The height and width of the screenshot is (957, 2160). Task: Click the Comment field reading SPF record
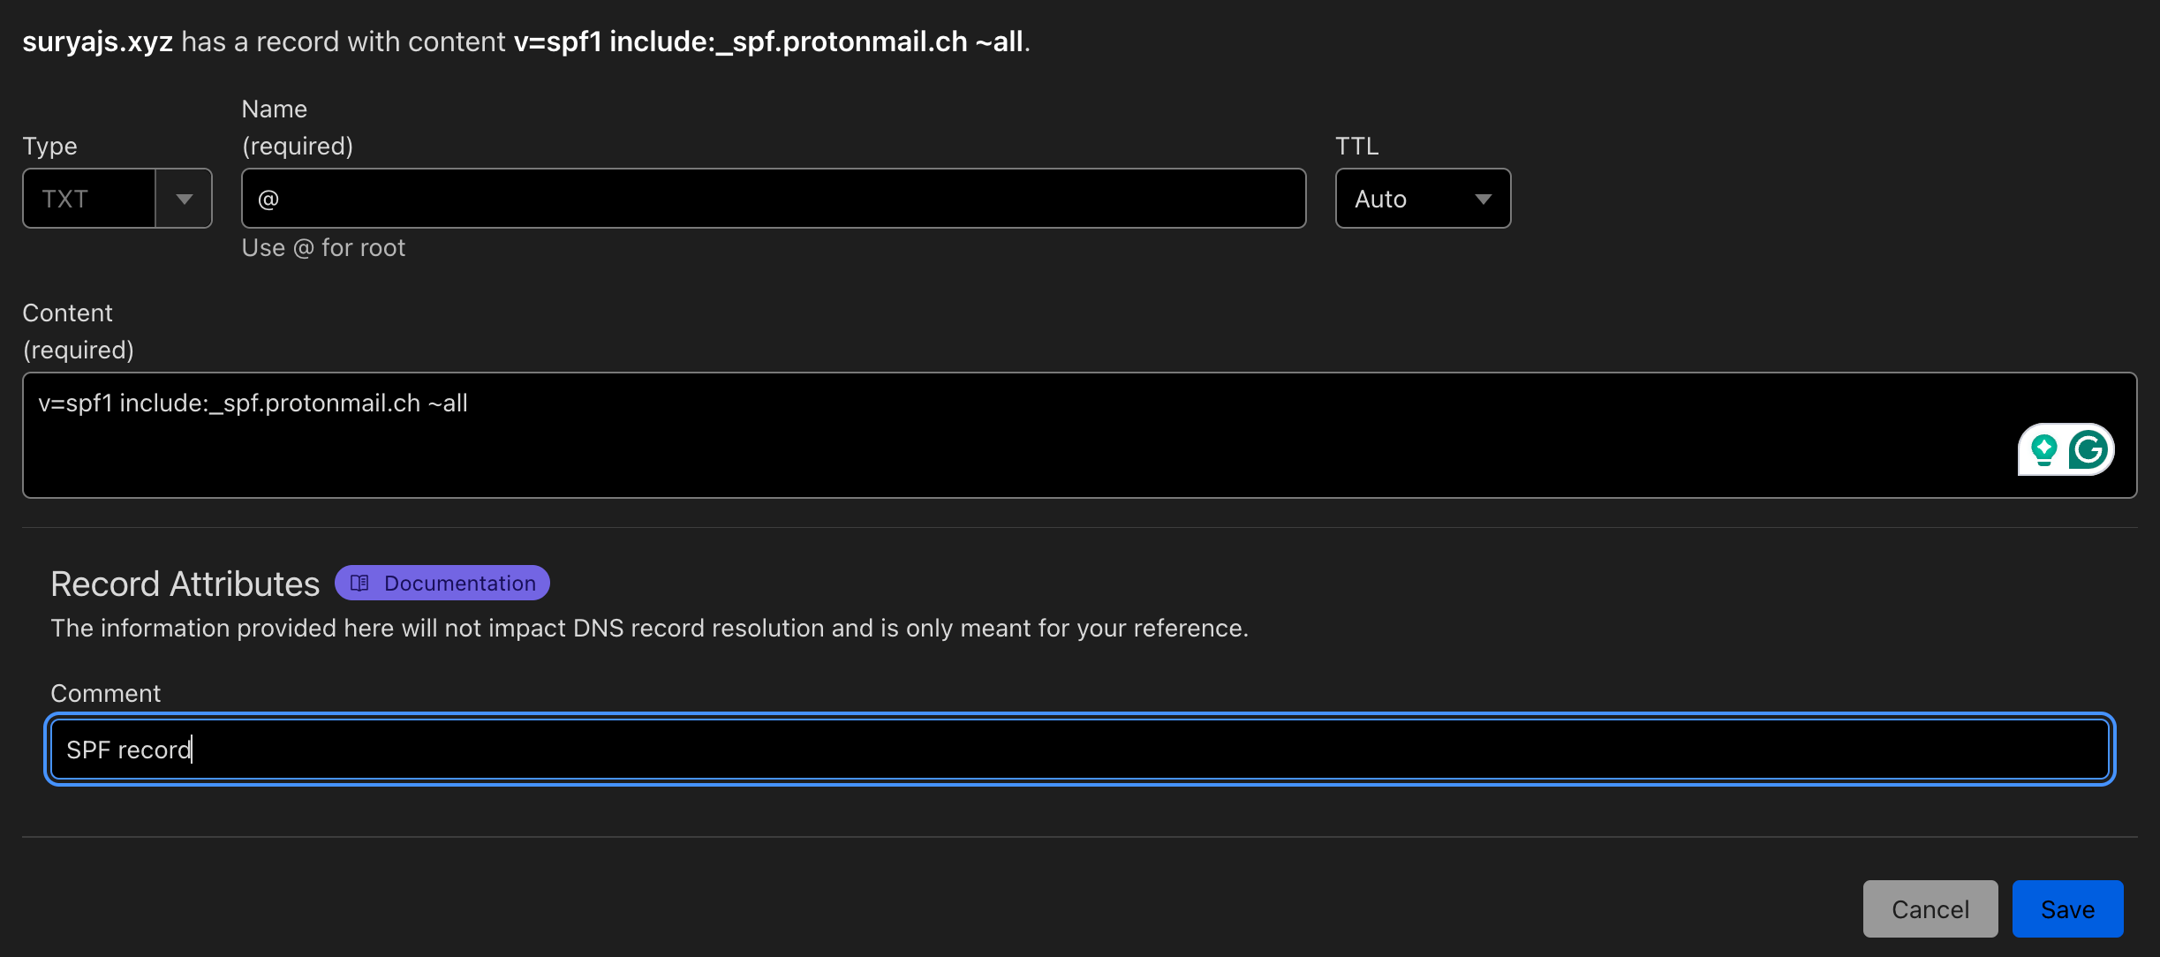click(x=1079, y=750)
